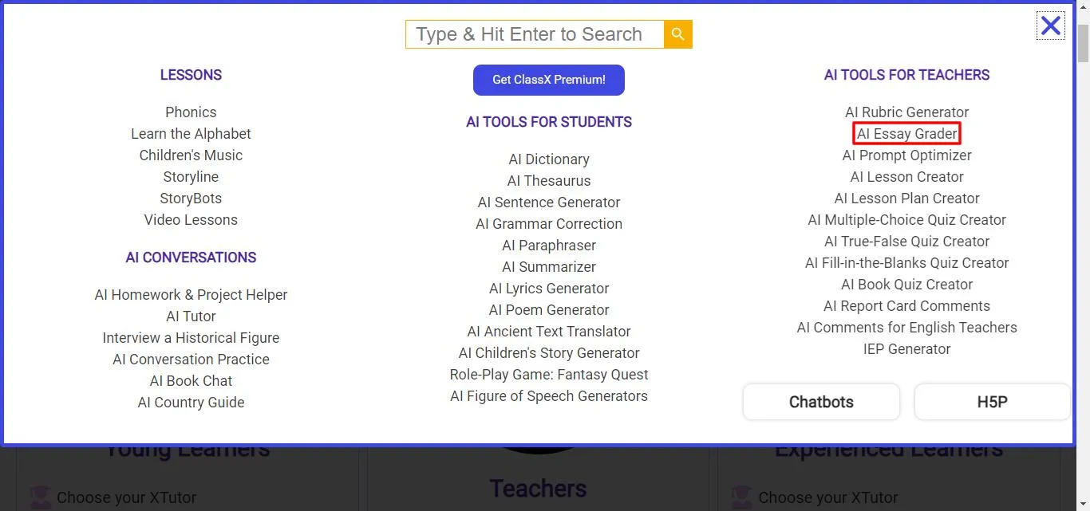The width and height of the screenshot is (1090, 511).
Task: Open the AI Poem Generator
Action: (549, 309)
